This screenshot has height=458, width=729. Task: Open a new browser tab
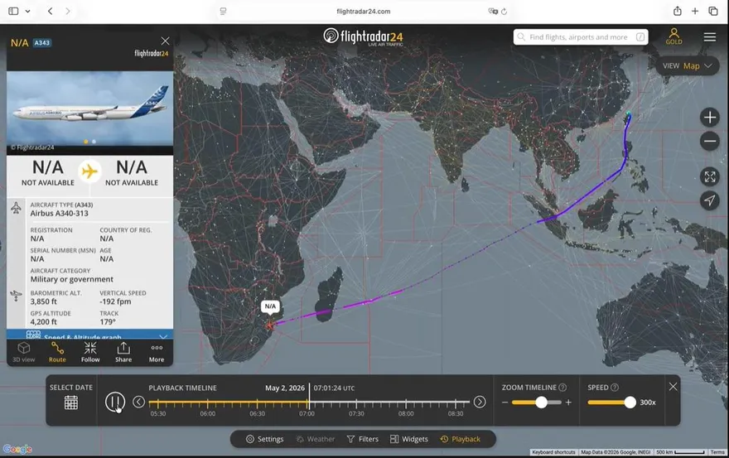[x=695, y=11]
